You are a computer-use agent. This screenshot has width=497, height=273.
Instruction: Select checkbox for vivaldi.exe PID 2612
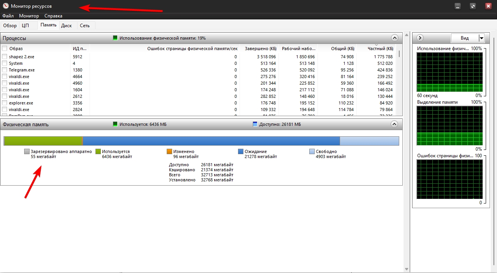coord(5,96)
